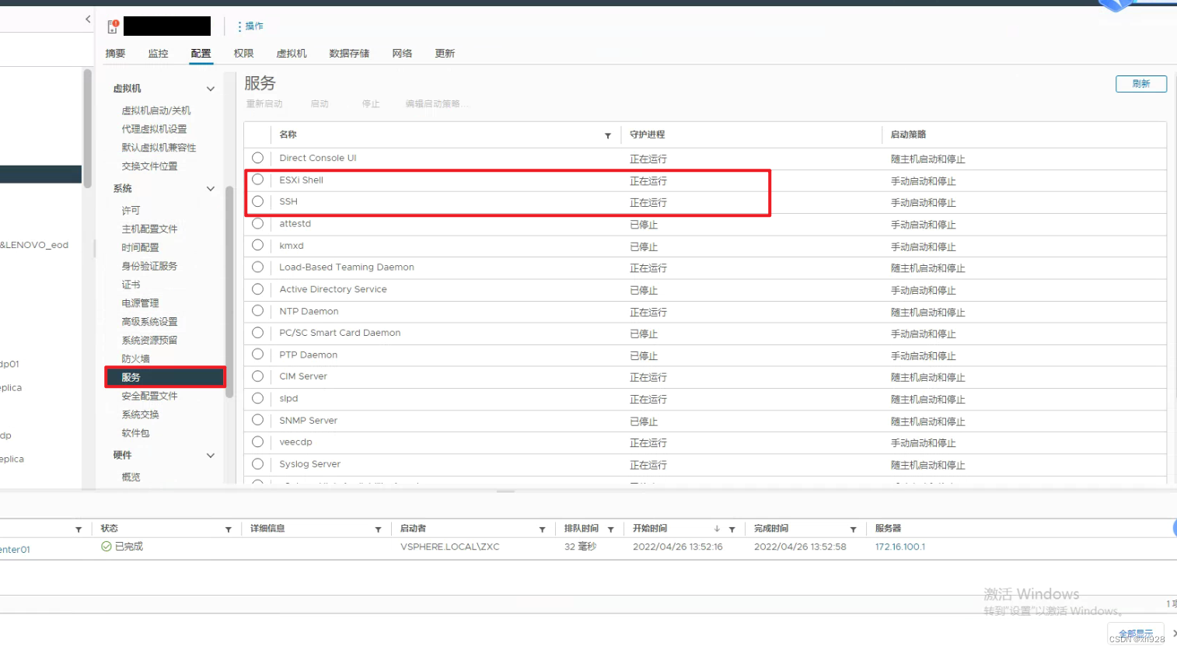
Task: Switch to the 更新 tab
Action: 445,54
